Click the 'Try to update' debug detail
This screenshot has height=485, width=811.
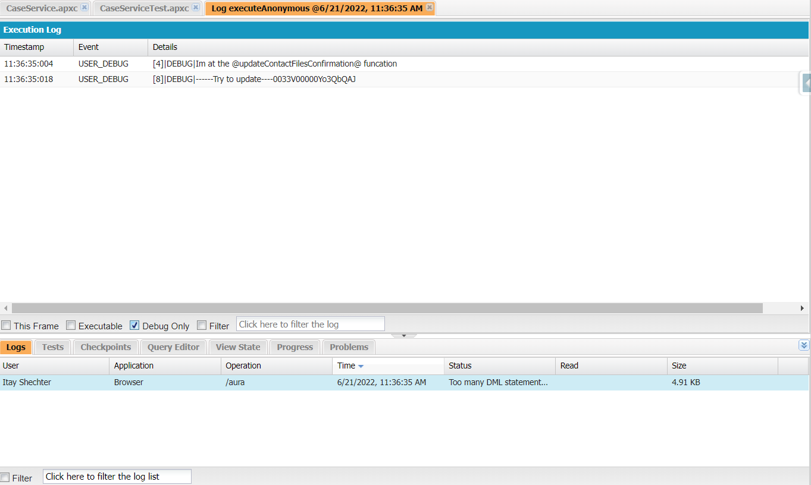[254, 79]
